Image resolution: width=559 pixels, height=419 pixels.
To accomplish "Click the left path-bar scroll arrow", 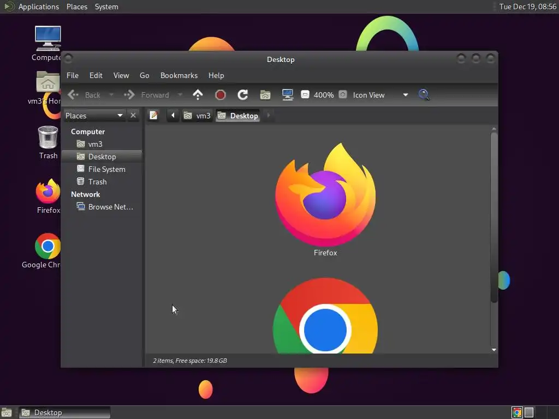I will (173, 116).
